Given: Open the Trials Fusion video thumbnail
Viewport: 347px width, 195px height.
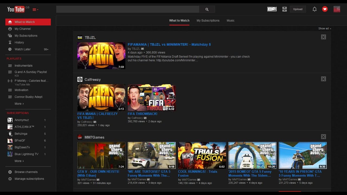Looking at the screenshot, I should pyautogui.click(x=202, y=155).
